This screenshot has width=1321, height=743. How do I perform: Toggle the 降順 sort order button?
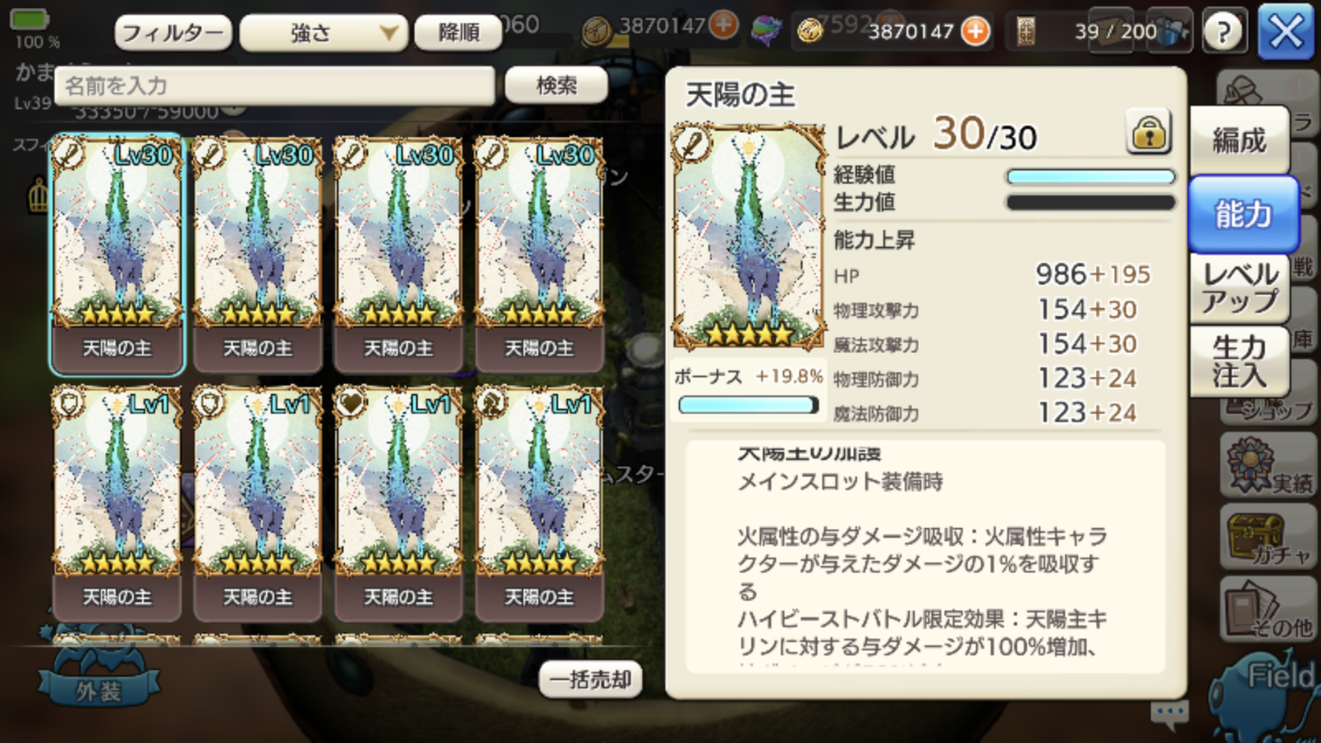coord(459,33)
